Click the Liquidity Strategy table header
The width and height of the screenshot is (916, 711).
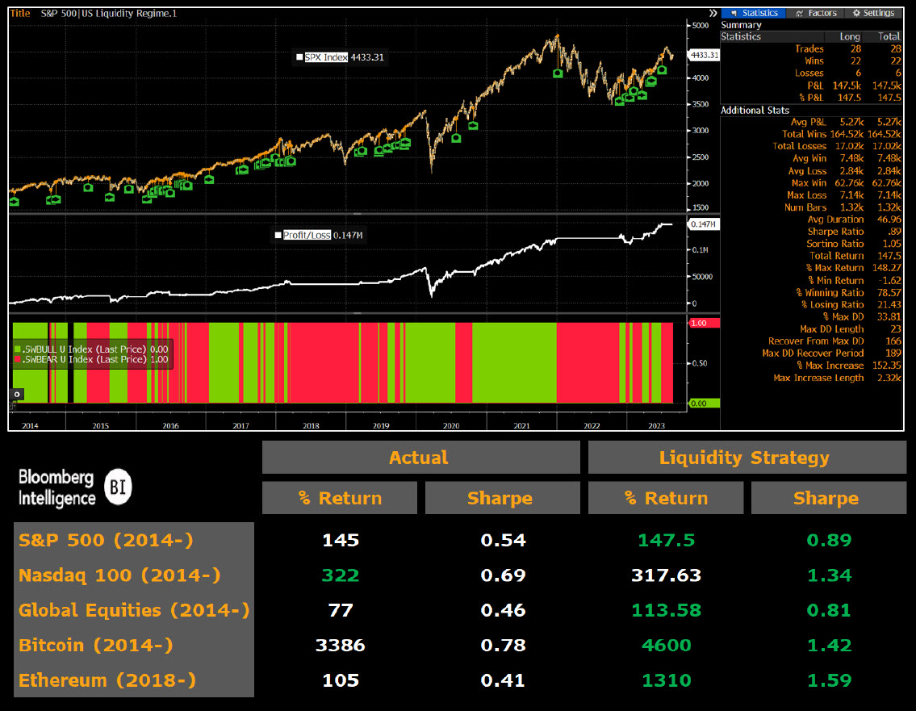coord(747,458)
